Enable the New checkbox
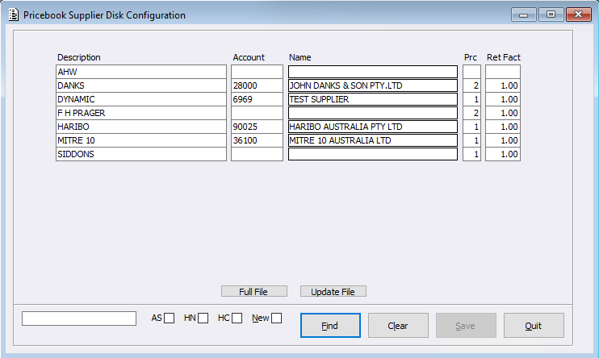 click(x=276, y=318)
